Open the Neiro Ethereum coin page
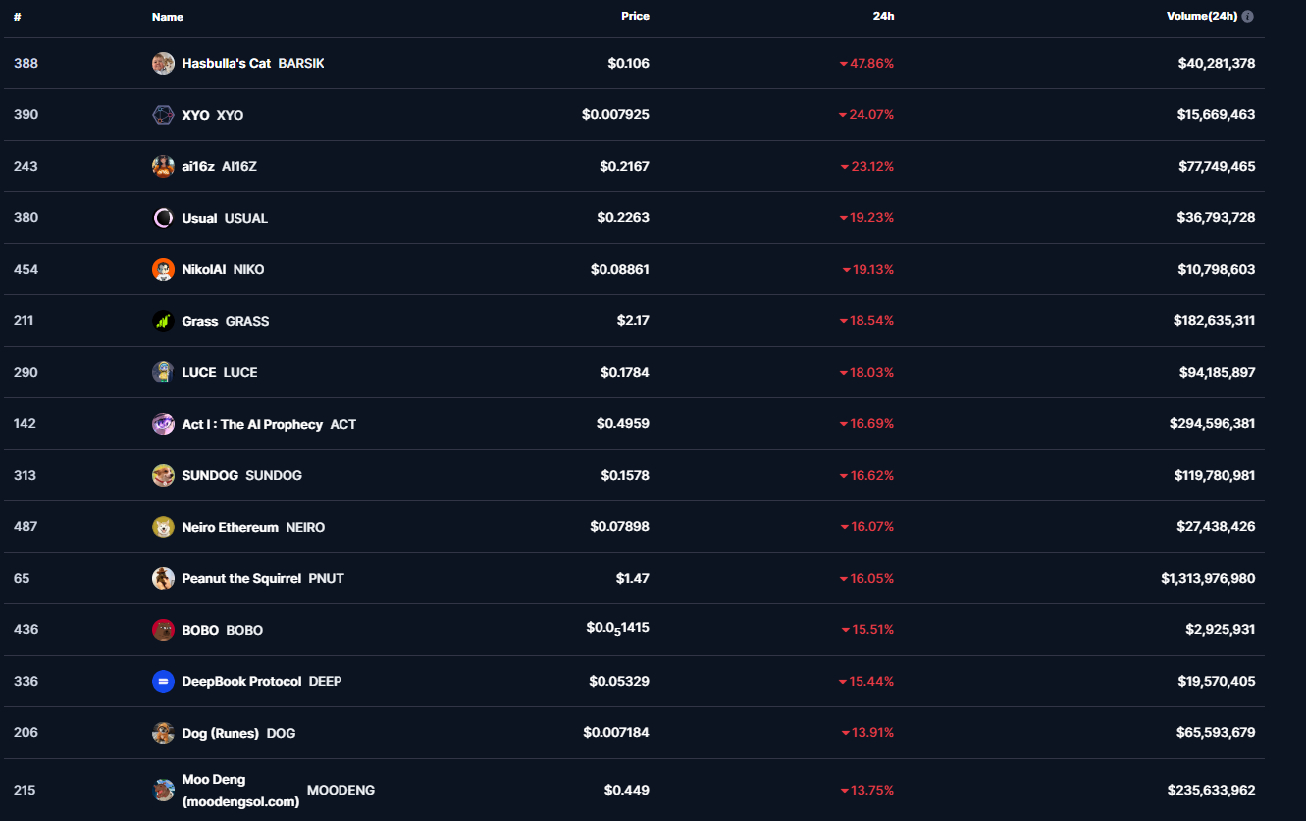The width and height of the screenshot is (1306, 821). [230, 527]
